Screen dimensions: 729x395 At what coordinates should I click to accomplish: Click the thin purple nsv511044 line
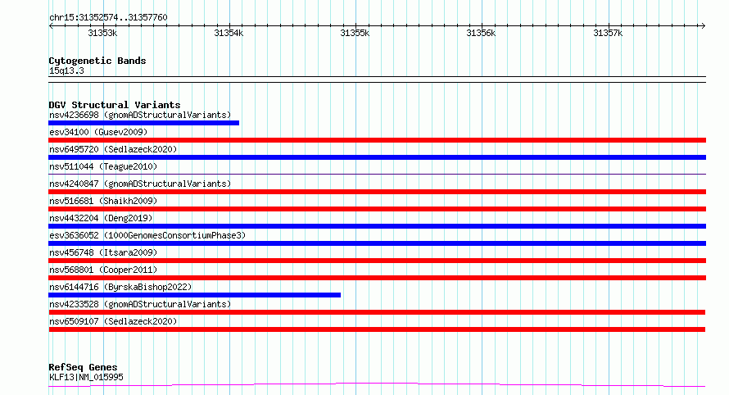pyautogui.click(x=377, y=175)
